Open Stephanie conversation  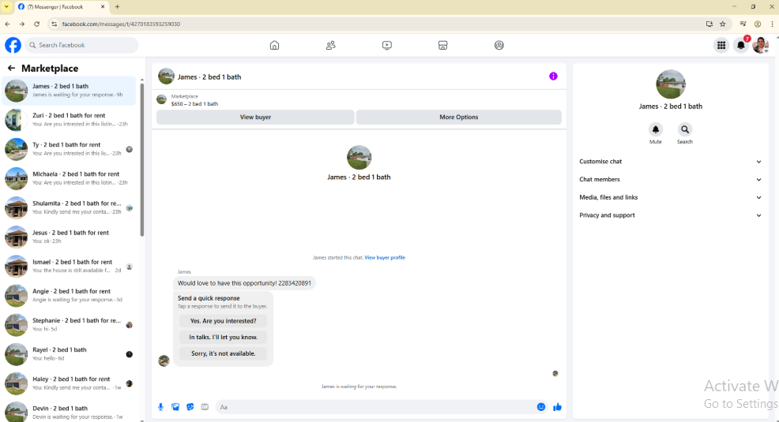(69, 324)
